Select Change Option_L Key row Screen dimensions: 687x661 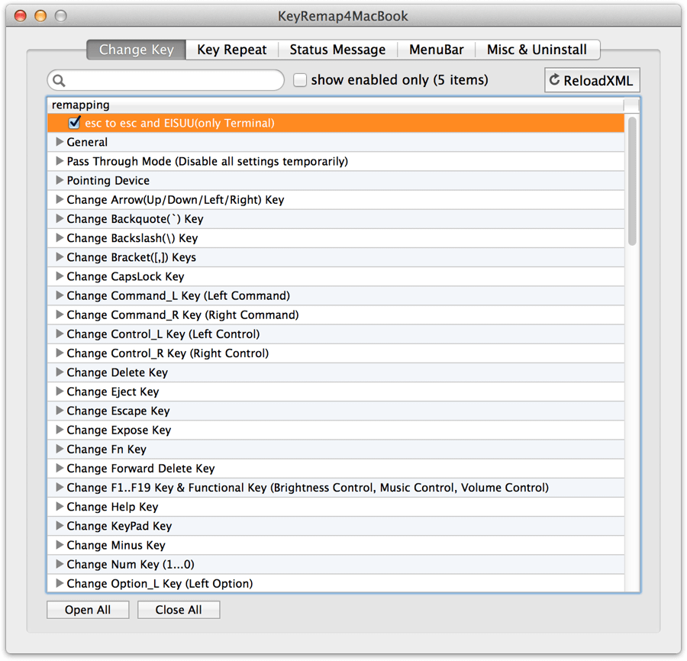click(336, 583)
